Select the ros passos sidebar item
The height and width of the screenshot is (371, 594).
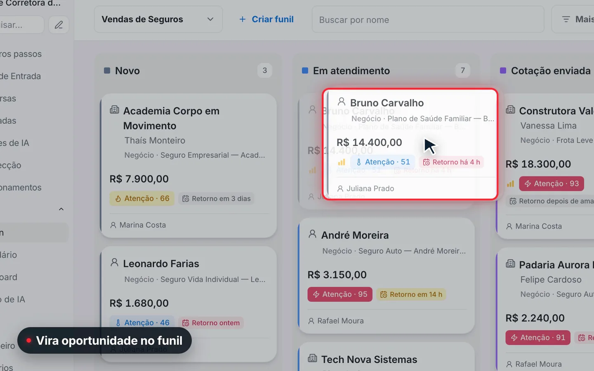coord(21,54)
